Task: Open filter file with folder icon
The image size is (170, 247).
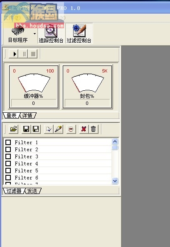Action: point(14,129)
